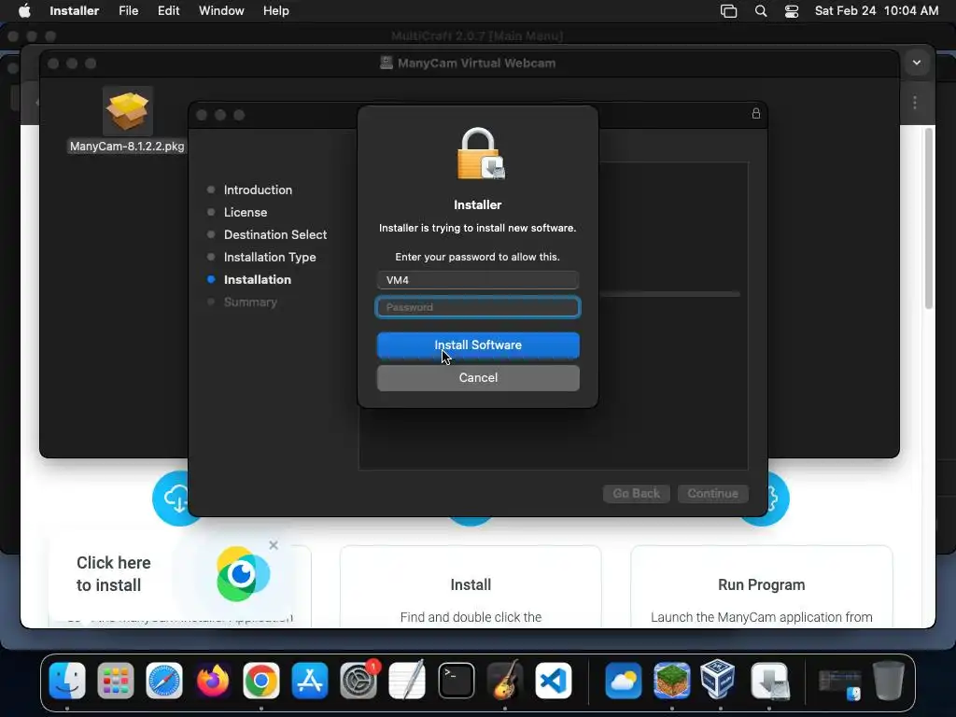The width and height of the screenshot is (956, 717).
Task: Open Launchpad from the Dock
Action: pos(115,681)
